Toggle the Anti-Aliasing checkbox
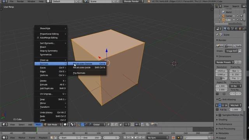This screenshot has height=140, width=249. click(x=220, y=100)
